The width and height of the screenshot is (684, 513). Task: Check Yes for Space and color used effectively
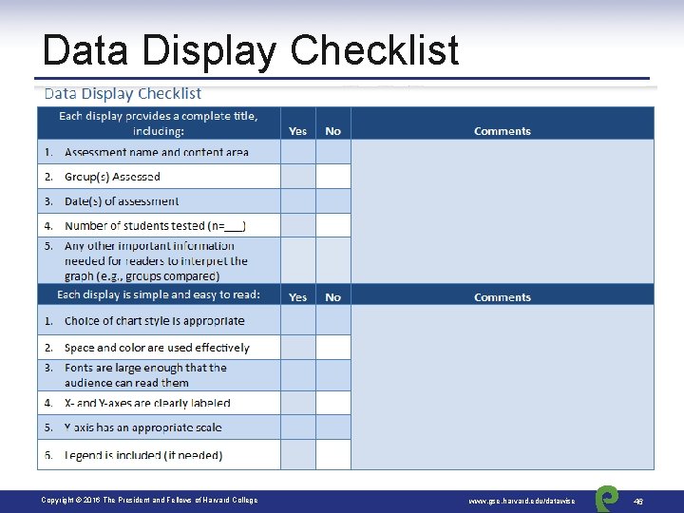[x=298, y=348]
